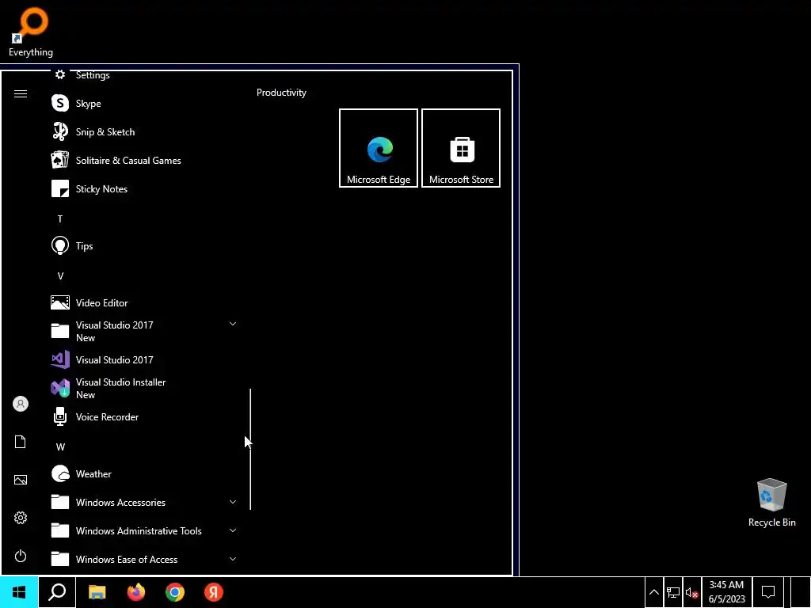811x608 pixels.
Task: Open the Everything desktop shortcut
Action: 31,31
